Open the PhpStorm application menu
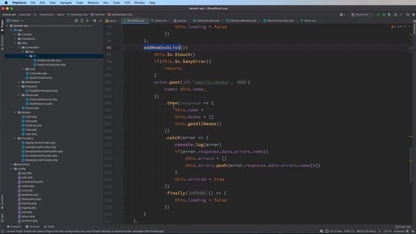The image size is (416, 234). pos(19,3)
